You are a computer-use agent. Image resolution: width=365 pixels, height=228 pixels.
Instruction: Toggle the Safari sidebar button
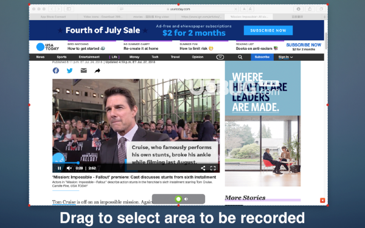coord(69,9)
